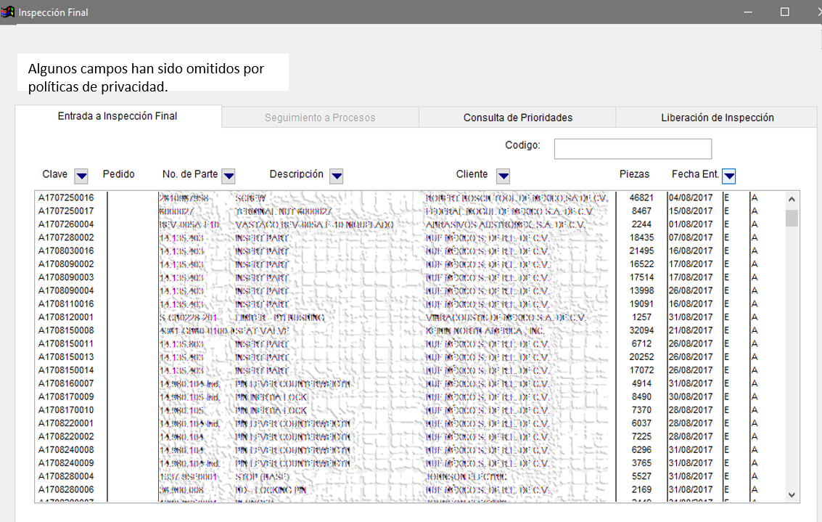
Task: Focus the Codigo input field
Action: 632,149
